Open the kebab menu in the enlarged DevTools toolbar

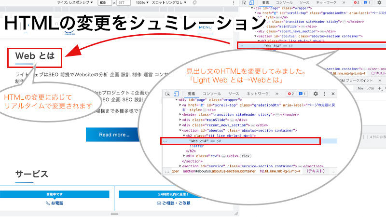pos(324,94)
